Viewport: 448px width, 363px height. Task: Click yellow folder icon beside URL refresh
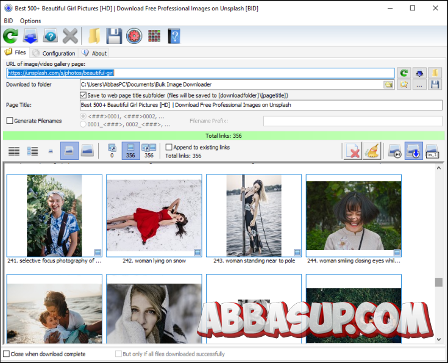tap(435, 73)
